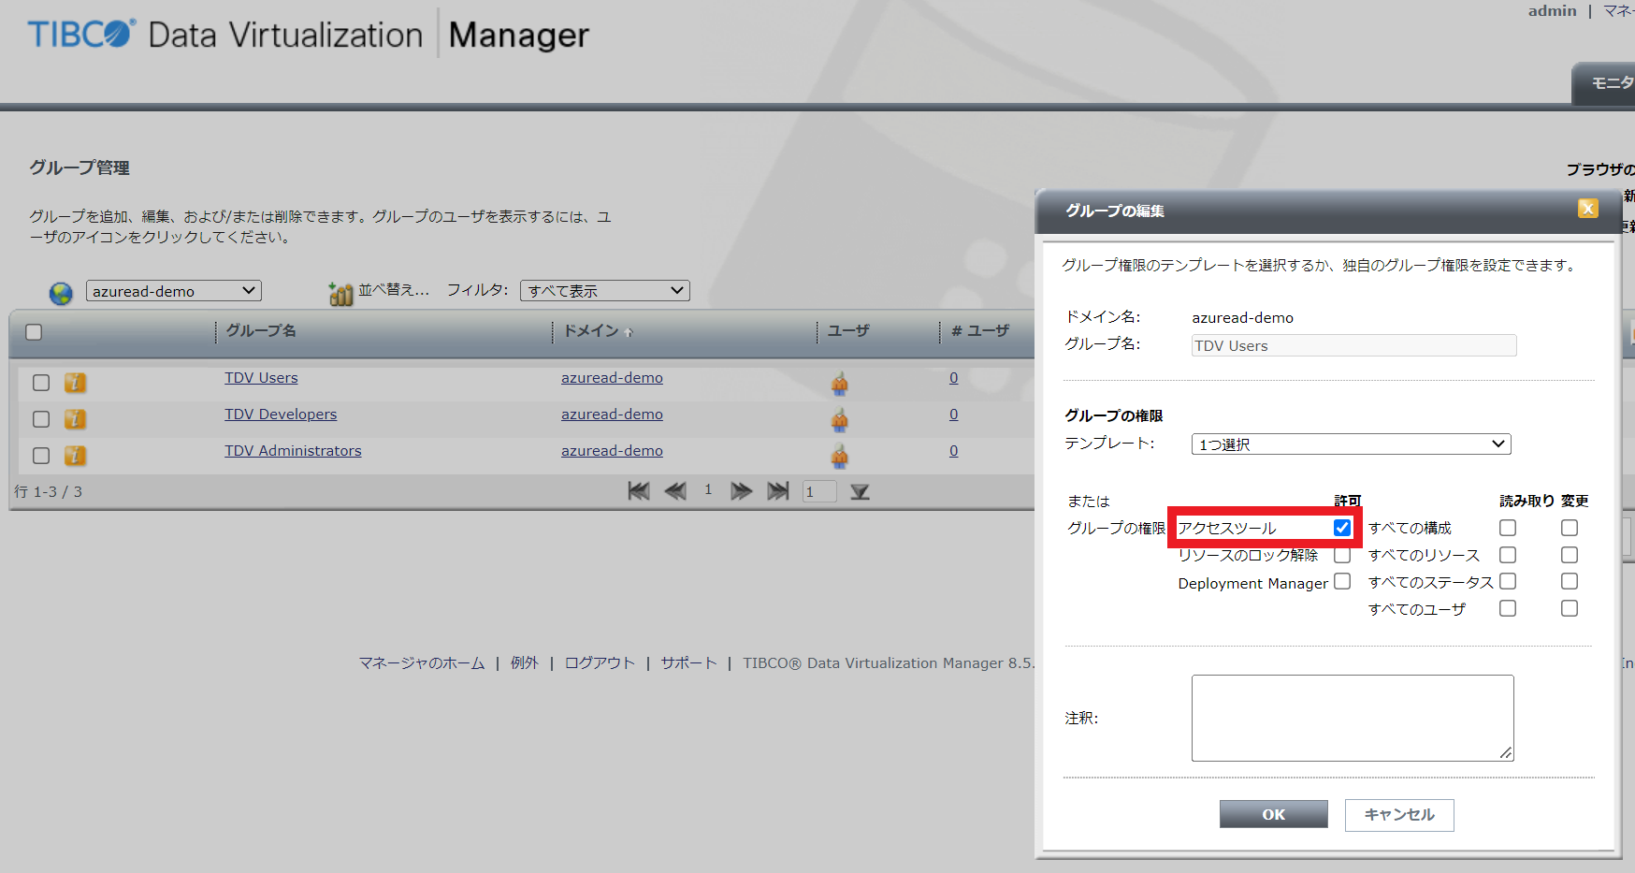
Task: Select the TDV Administrators row checkbox
Action: 41,456
